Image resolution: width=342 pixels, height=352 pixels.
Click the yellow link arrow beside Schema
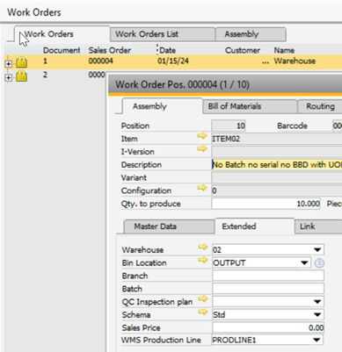(x=203, y=312)
